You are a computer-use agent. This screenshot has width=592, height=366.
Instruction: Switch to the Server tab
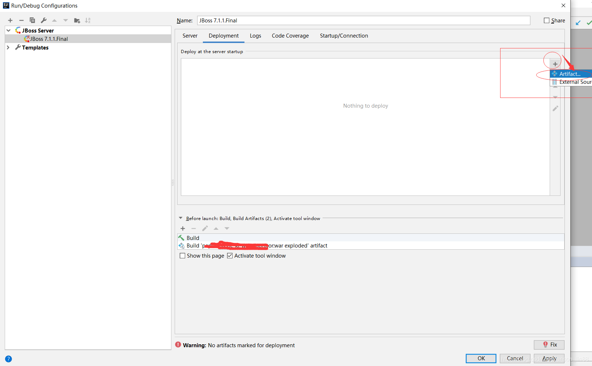pyautogui.click(x=190, y=36)
